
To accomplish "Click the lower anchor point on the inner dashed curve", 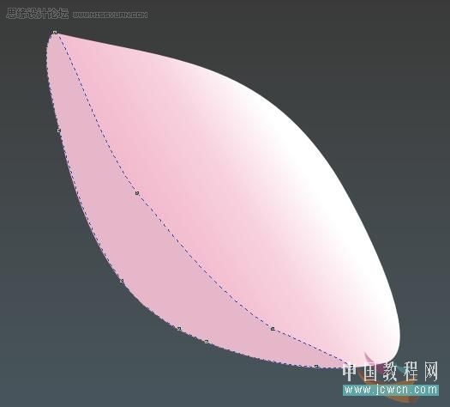I will click(273, 329).
